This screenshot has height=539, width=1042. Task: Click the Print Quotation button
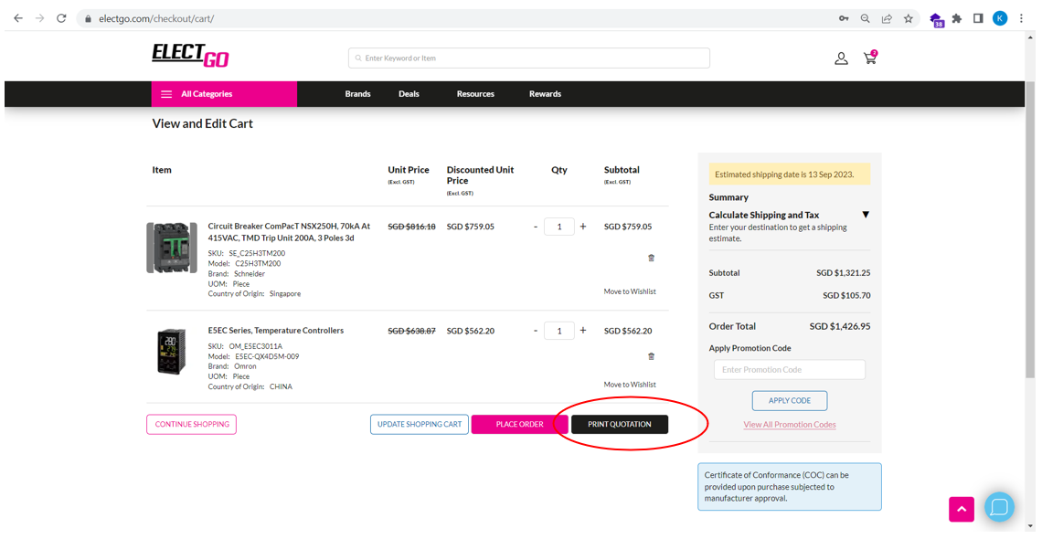(x=620, y=424)
